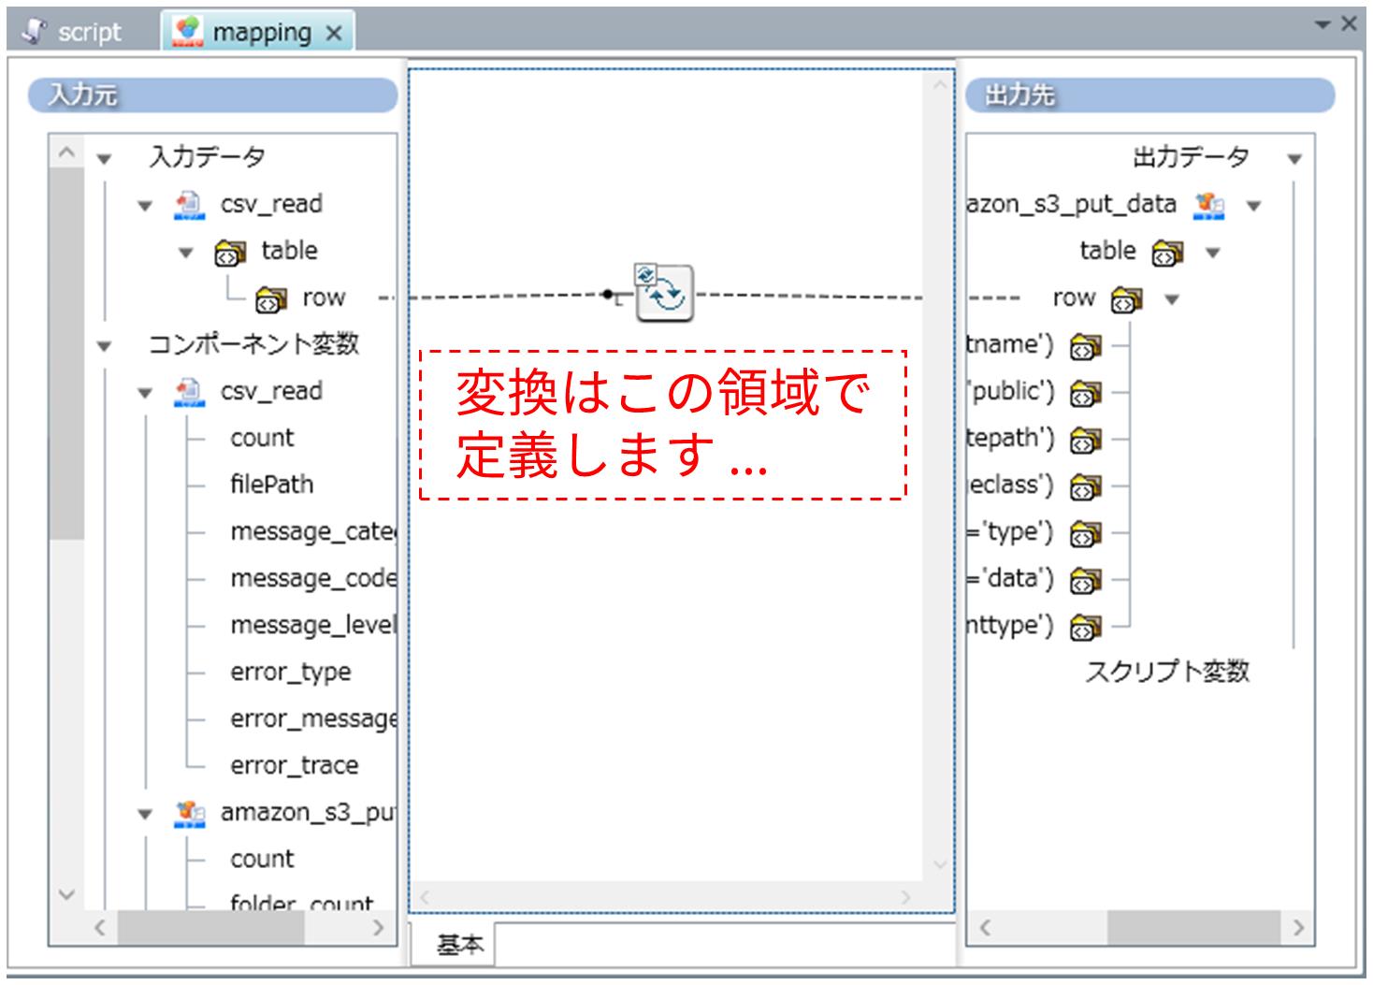Click the output table node icon
1373x985 pixels.
pos(1167,253)
